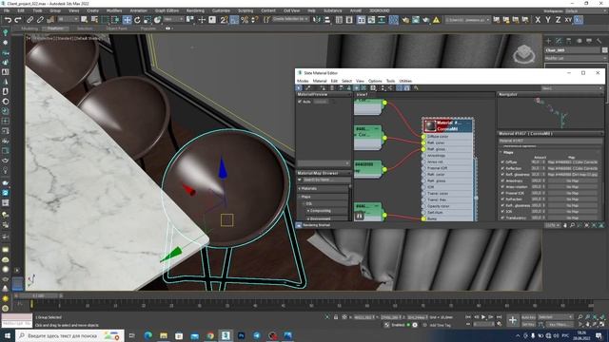The width and height of the screenshot is (609, 342).
Task: Click the select arrow tool in Slate editor toolbar
Action: 299,88
